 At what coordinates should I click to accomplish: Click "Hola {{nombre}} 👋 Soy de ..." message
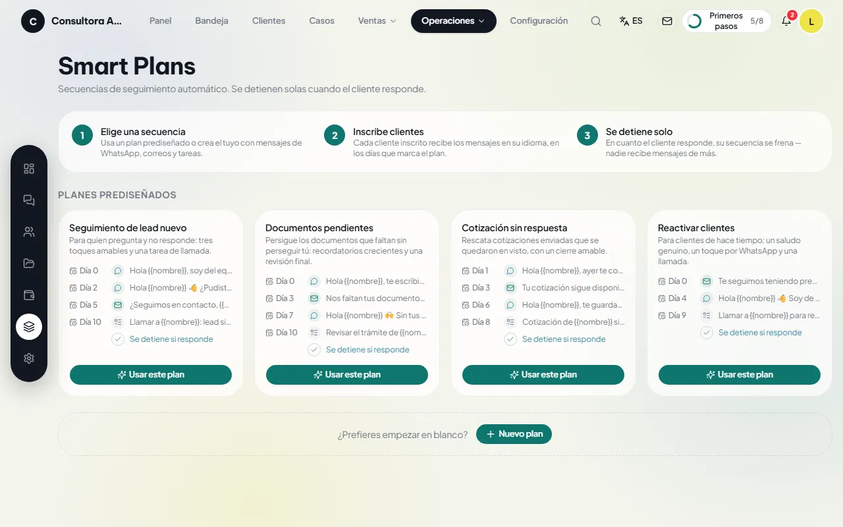769,298
